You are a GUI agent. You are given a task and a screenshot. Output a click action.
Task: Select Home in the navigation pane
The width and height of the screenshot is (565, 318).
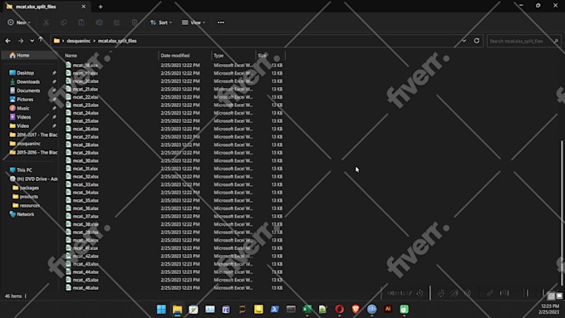pos(29,55)
